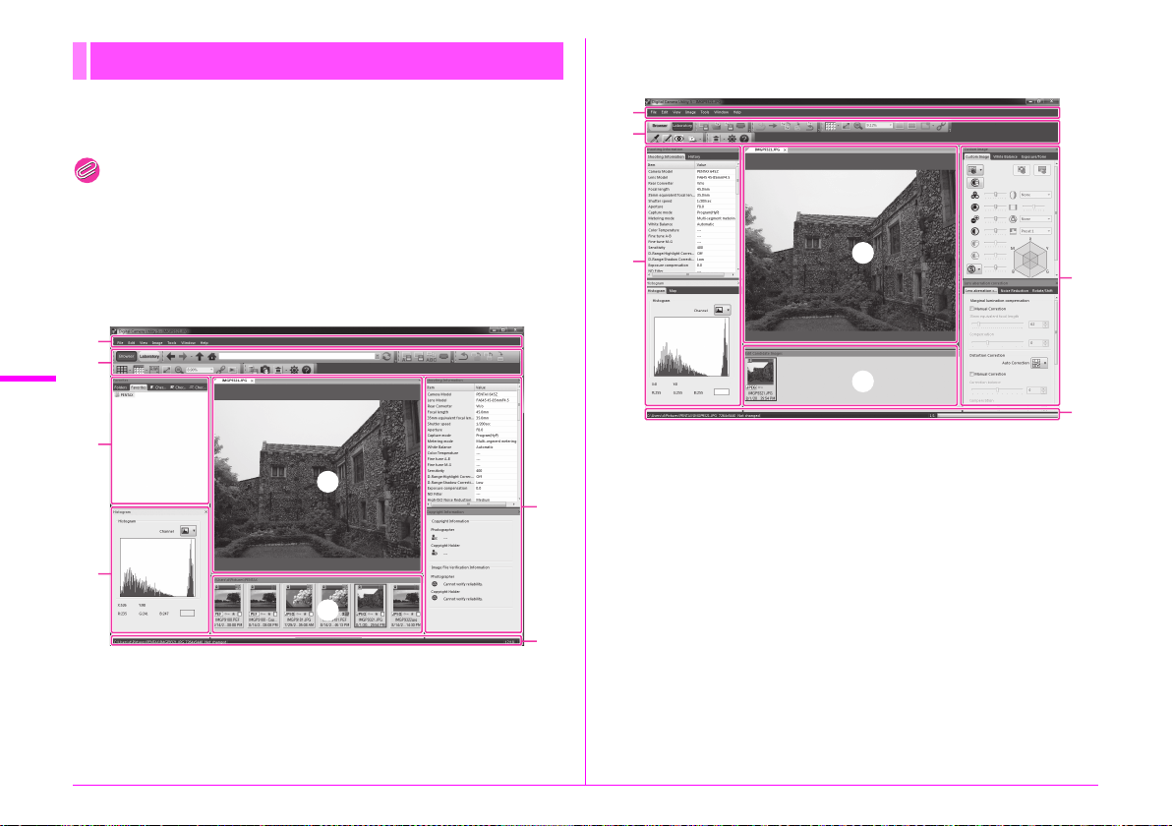Image resolution: width=1172 pixels, height=826 pixels.
Task: Open the Window menu in the Laboratory window
Action: coord(722,112)
